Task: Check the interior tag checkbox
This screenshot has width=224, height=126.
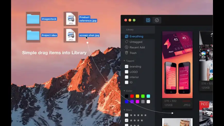Action: pyautogui.click(x=127, y=77)
